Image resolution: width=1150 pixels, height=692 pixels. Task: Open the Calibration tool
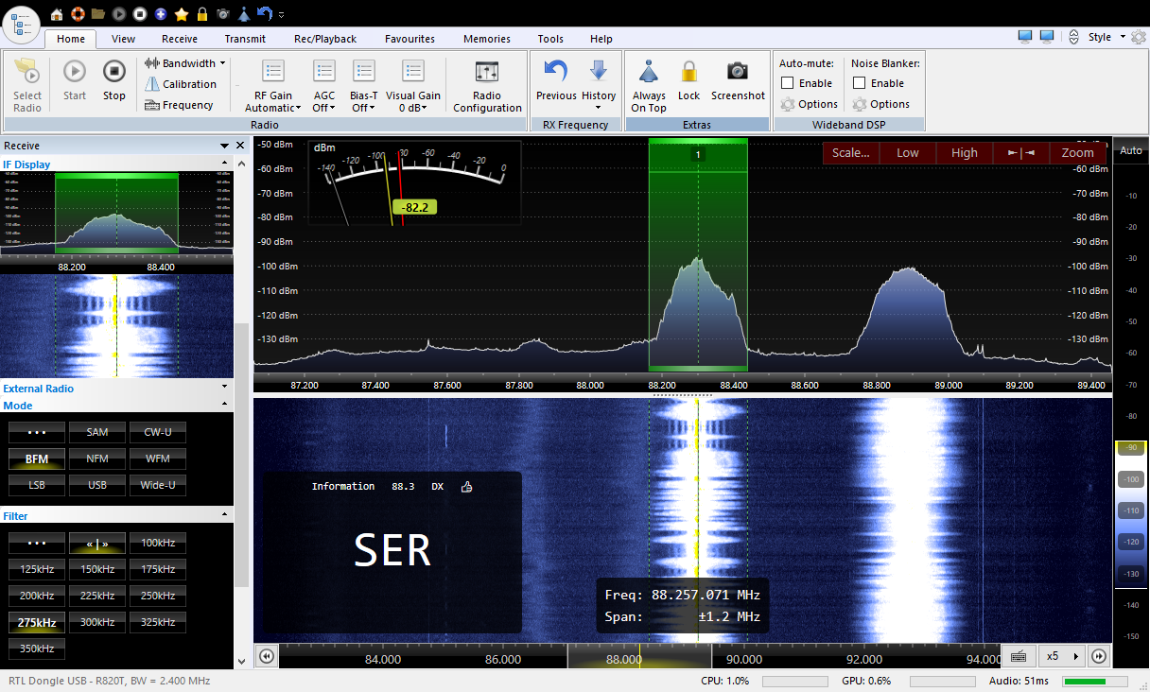click(x=181, y=84)
